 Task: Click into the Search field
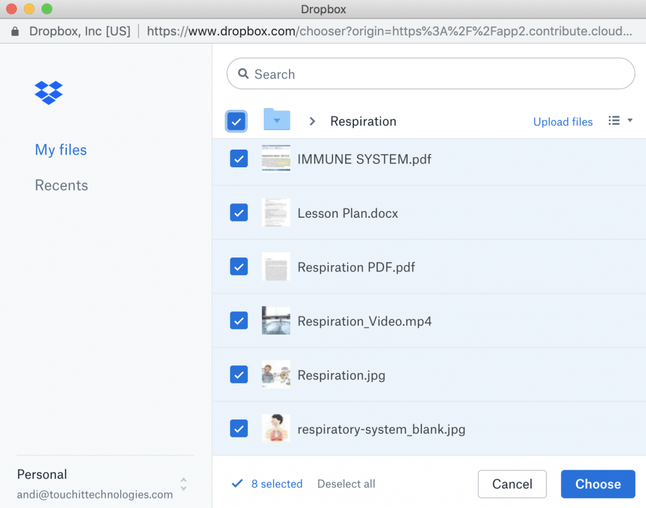[x=430, y=74]
